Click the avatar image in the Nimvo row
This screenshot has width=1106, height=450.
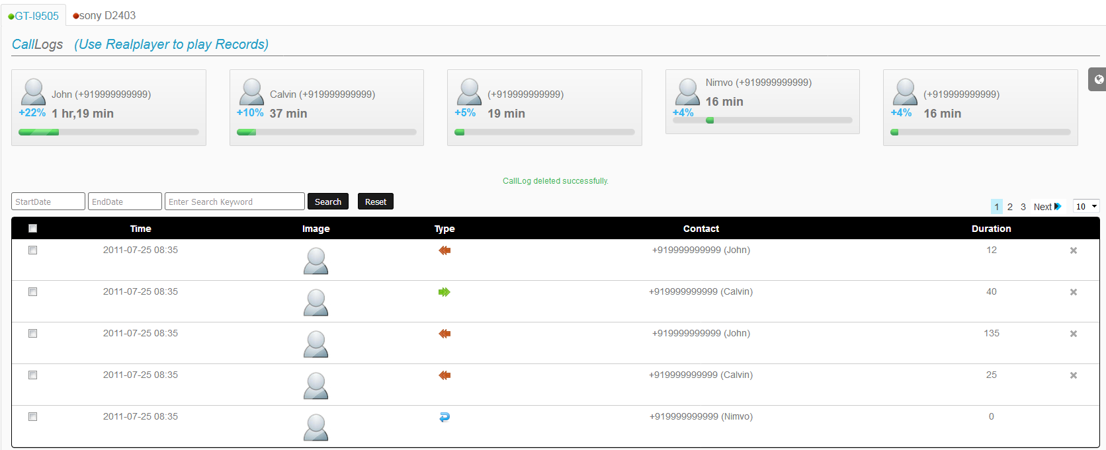(x=316, y=427)
